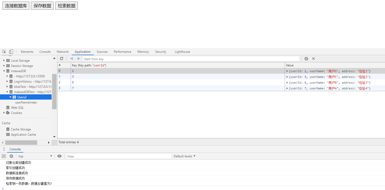This screenshot has height=190, width=385.
Task: Select the Console drawer tab
Action: (15, 149)
